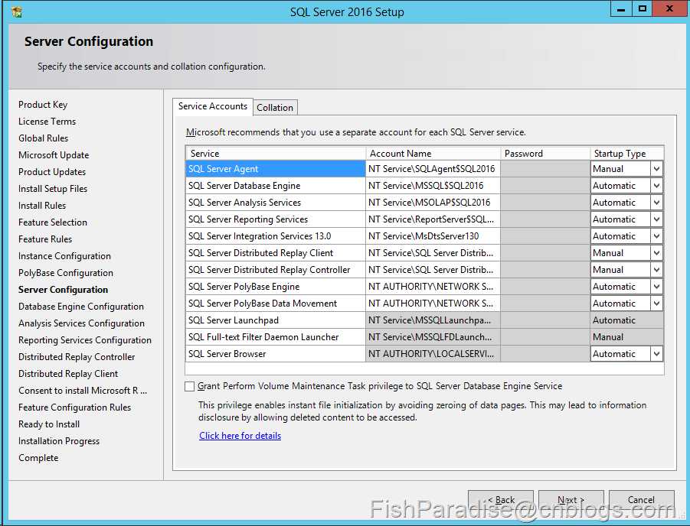Minimize the SQL Server 2016 Setup window

(621, 8)
